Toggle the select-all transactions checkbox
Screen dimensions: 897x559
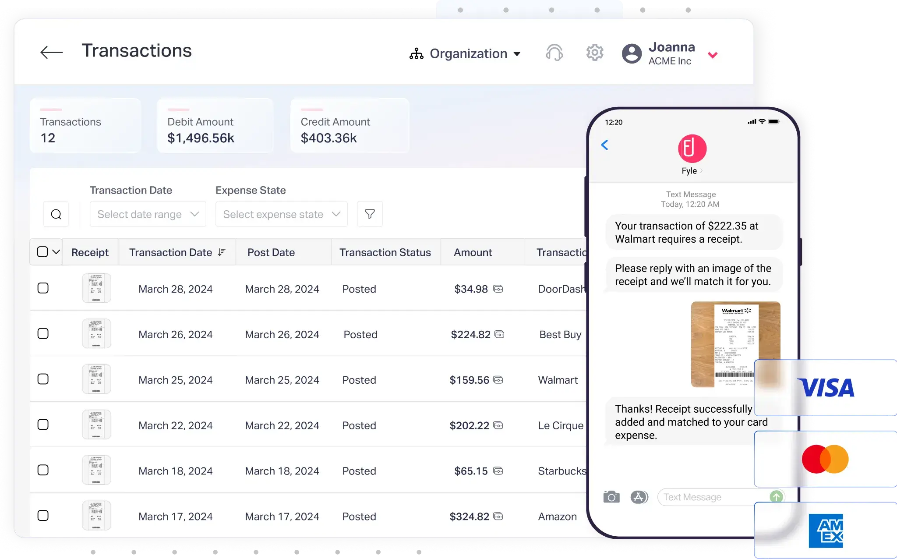42,252
